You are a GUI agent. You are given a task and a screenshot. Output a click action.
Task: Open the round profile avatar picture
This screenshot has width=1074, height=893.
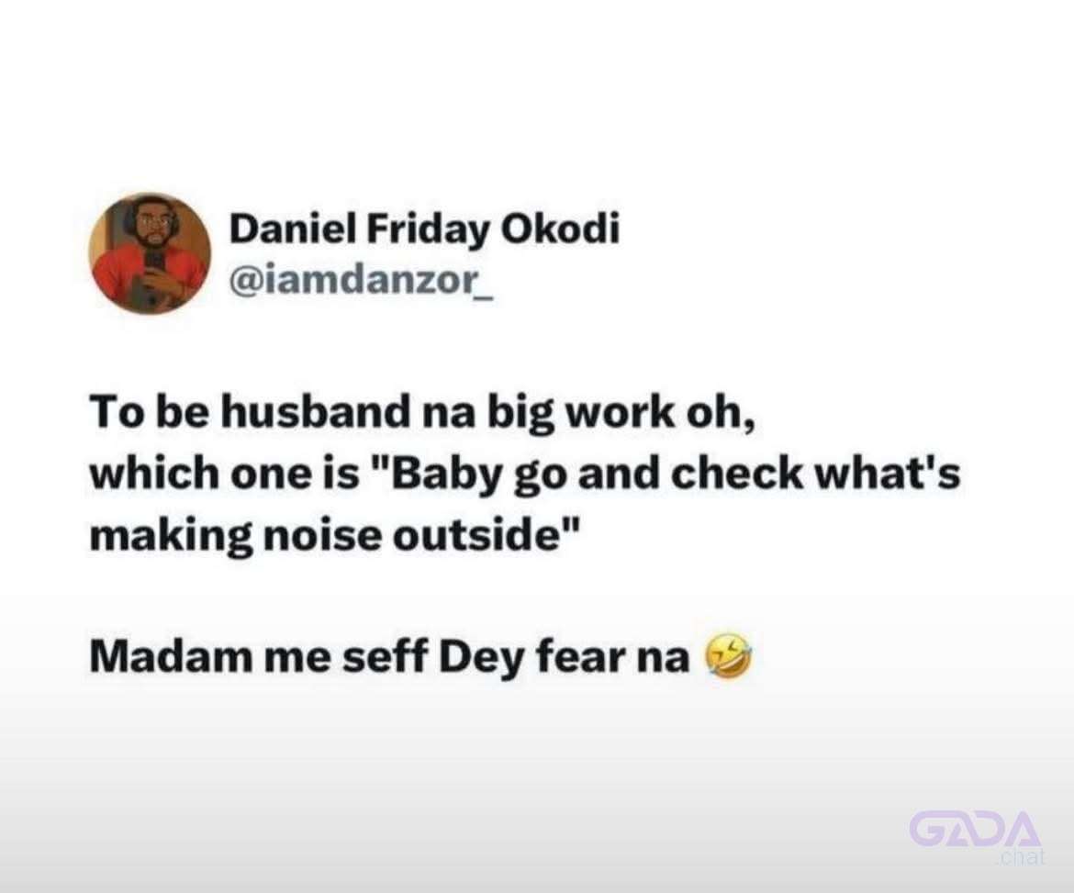[150, 253]
